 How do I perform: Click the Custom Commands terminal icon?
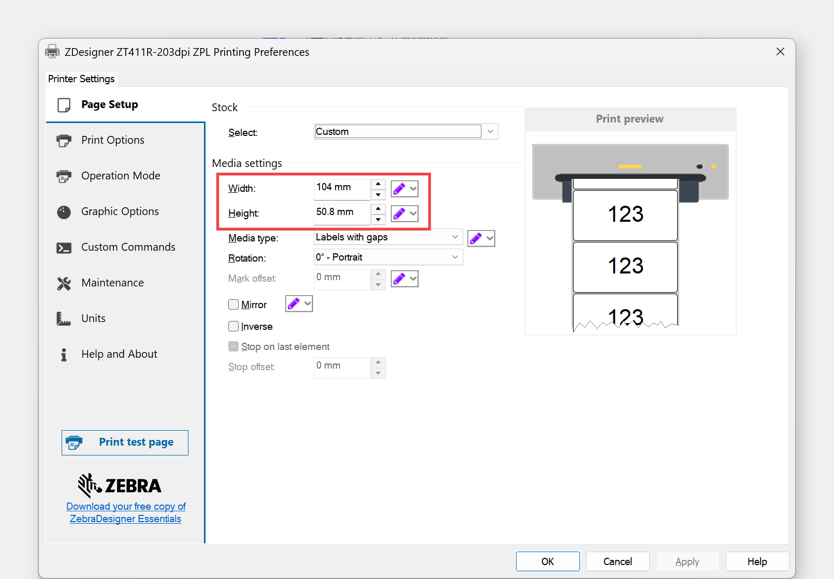coord(64,248)
